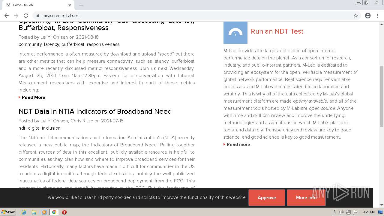Click the red Opera taskbar icon

pyautogui.click(x=64, y=212)
